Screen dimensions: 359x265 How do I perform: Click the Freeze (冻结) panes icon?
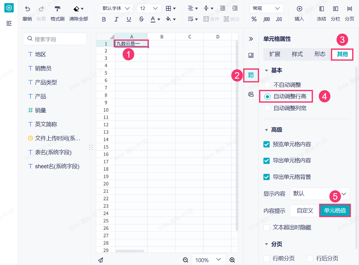pos(321,9)
